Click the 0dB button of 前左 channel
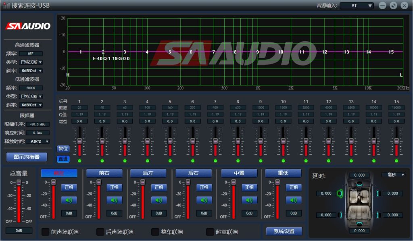 [69, 213]
